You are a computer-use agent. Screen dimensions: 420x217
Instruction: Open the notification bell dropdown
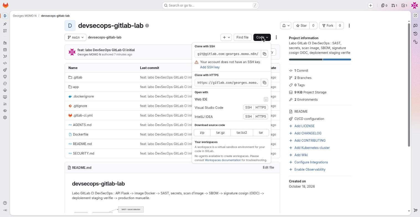point(286,25)
